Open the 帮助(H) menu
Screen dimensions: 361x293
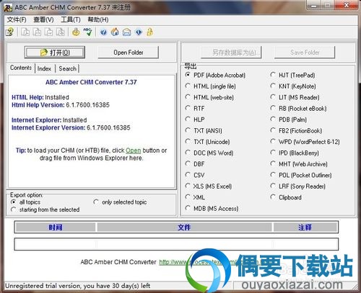coord(98,19)
